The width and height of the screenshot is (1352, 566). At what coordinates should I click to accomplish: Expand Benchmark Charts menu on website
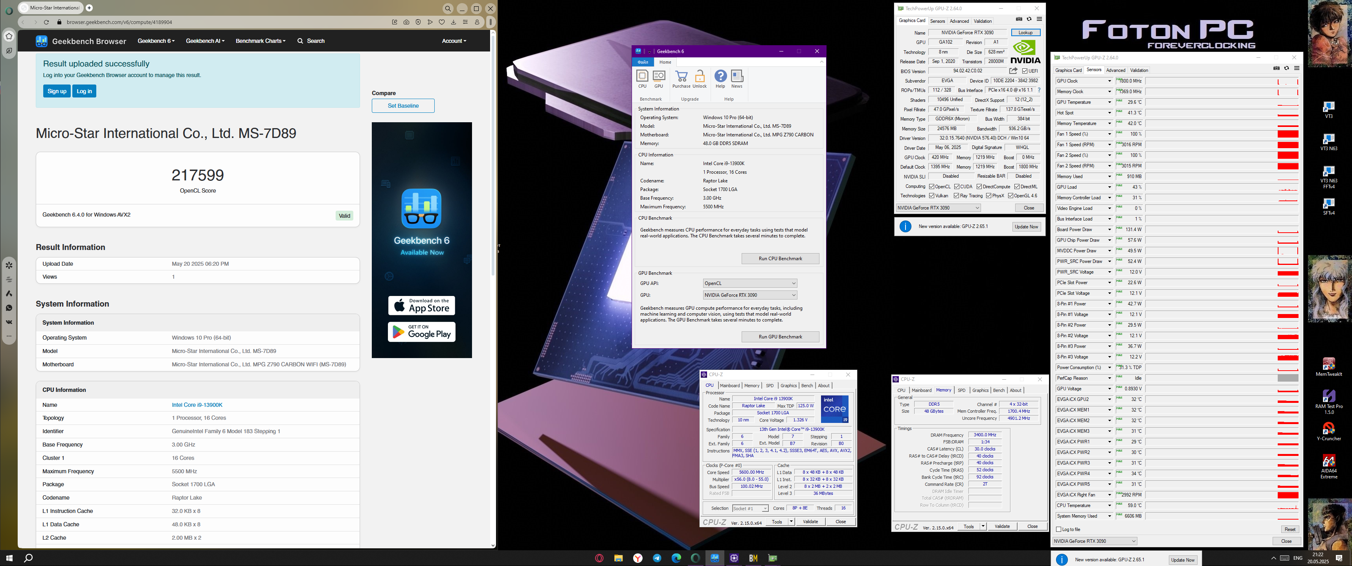pos(261,41)
